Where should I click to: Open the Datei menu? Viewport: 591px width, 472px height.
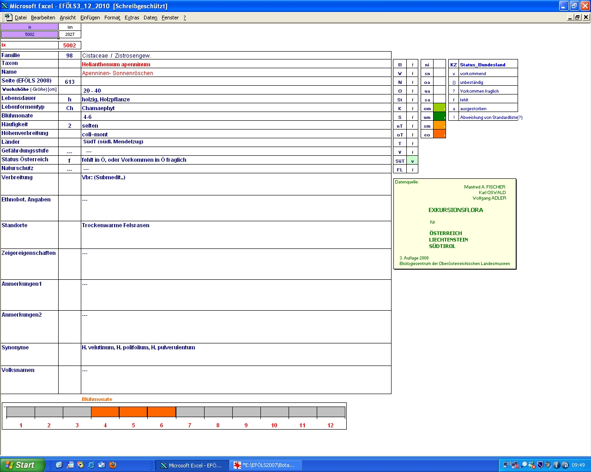point(20,18)
